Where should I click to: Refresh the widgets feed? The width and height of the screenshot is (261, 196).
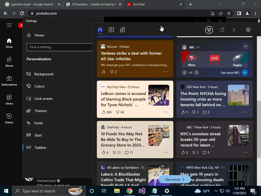click(x=222, y=30)
